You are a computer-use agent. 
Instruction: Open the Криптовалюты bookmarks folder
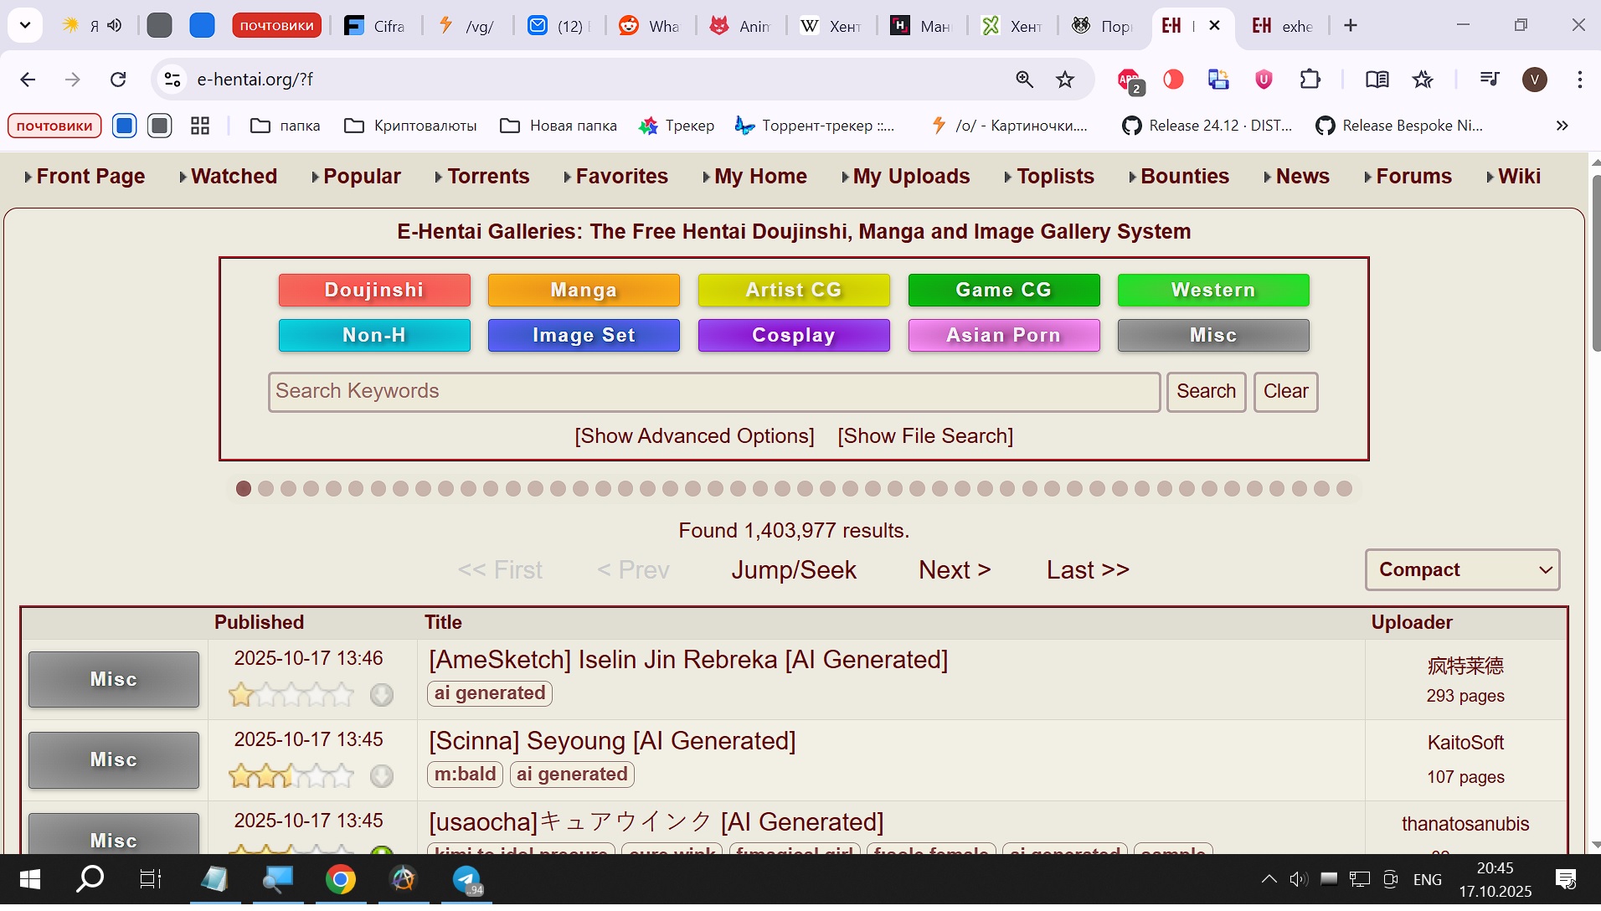[x=410, y=126]
